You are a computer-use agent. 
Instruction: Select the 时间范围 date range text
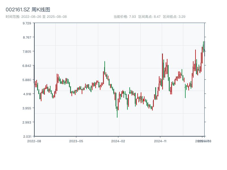(x=36, y=16)
